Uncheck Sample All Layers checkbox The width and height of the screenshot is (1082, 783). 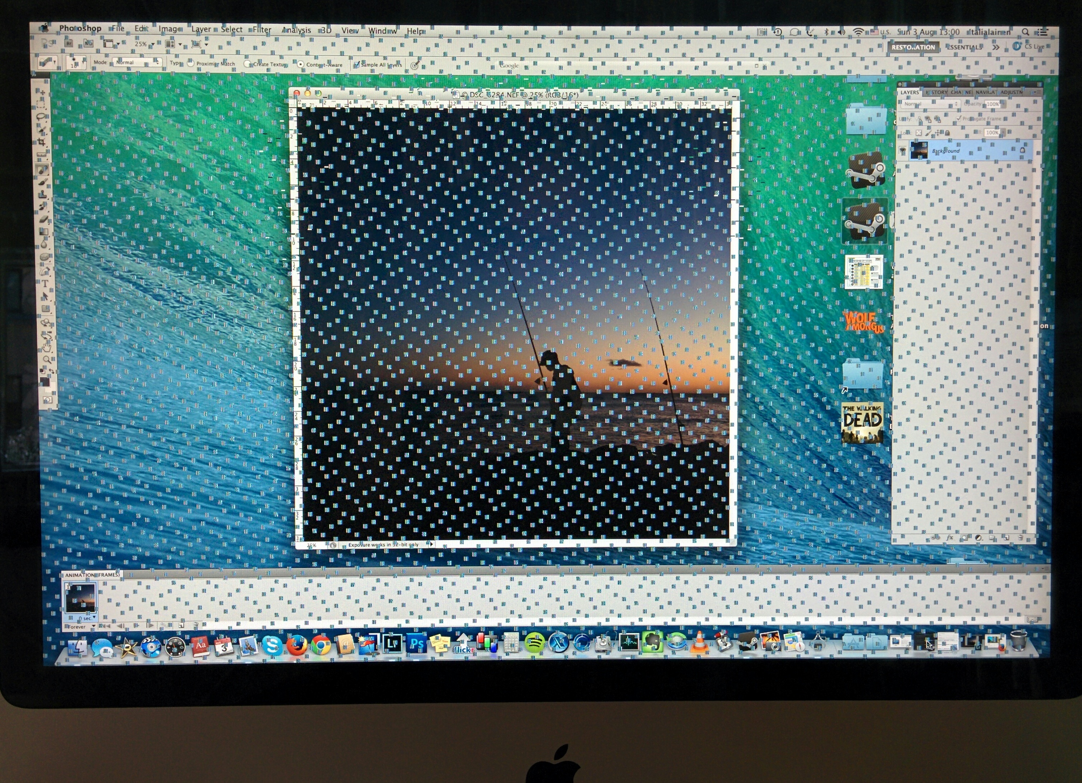[x=356, y=65]
